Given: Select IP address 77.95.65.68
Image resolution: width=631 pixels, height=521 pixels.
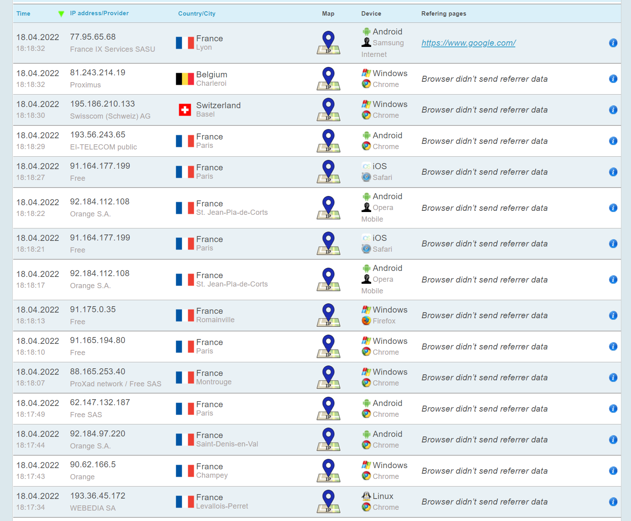Looking at the screenshot, I should (93, 37).
